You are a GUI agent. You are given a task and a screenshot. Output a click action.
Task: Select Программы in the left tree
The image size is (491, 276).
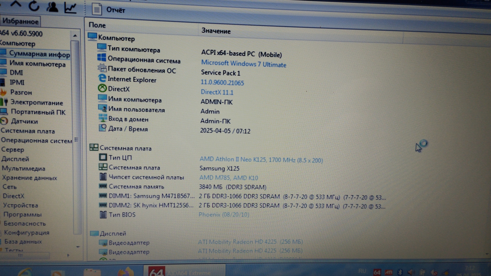click(23, 214)
